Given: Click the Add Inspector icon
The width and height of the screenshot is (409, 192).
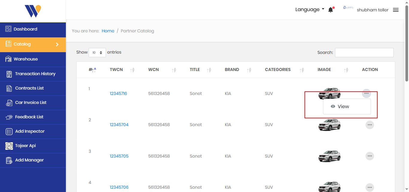Looking at the screenshot, I should point(9,131).
